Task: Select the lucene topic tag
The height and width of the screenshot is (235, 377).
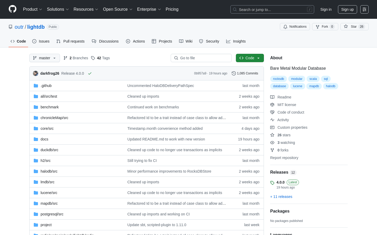Action: [x=298, y=86]
